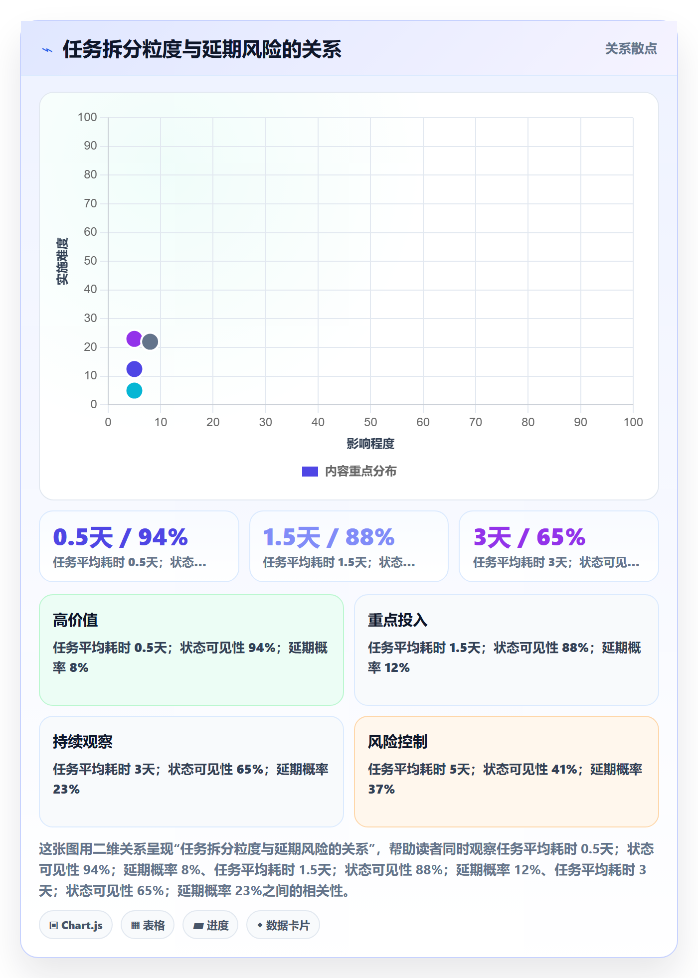The image size is (698, 978).
Task: Select the 风险控制 quadrant card
Action: [507, 772]
